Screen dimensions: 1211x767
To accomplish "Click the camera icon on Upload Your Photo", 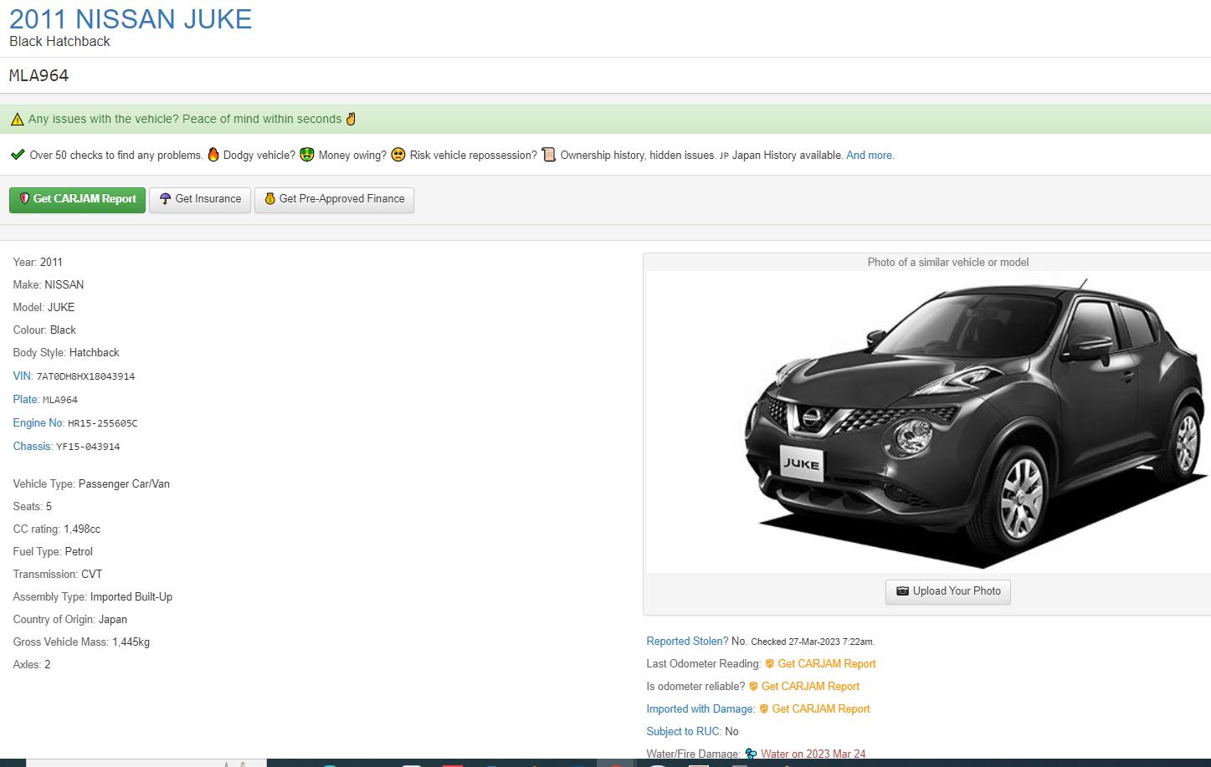I will click(x=902, y=591).
